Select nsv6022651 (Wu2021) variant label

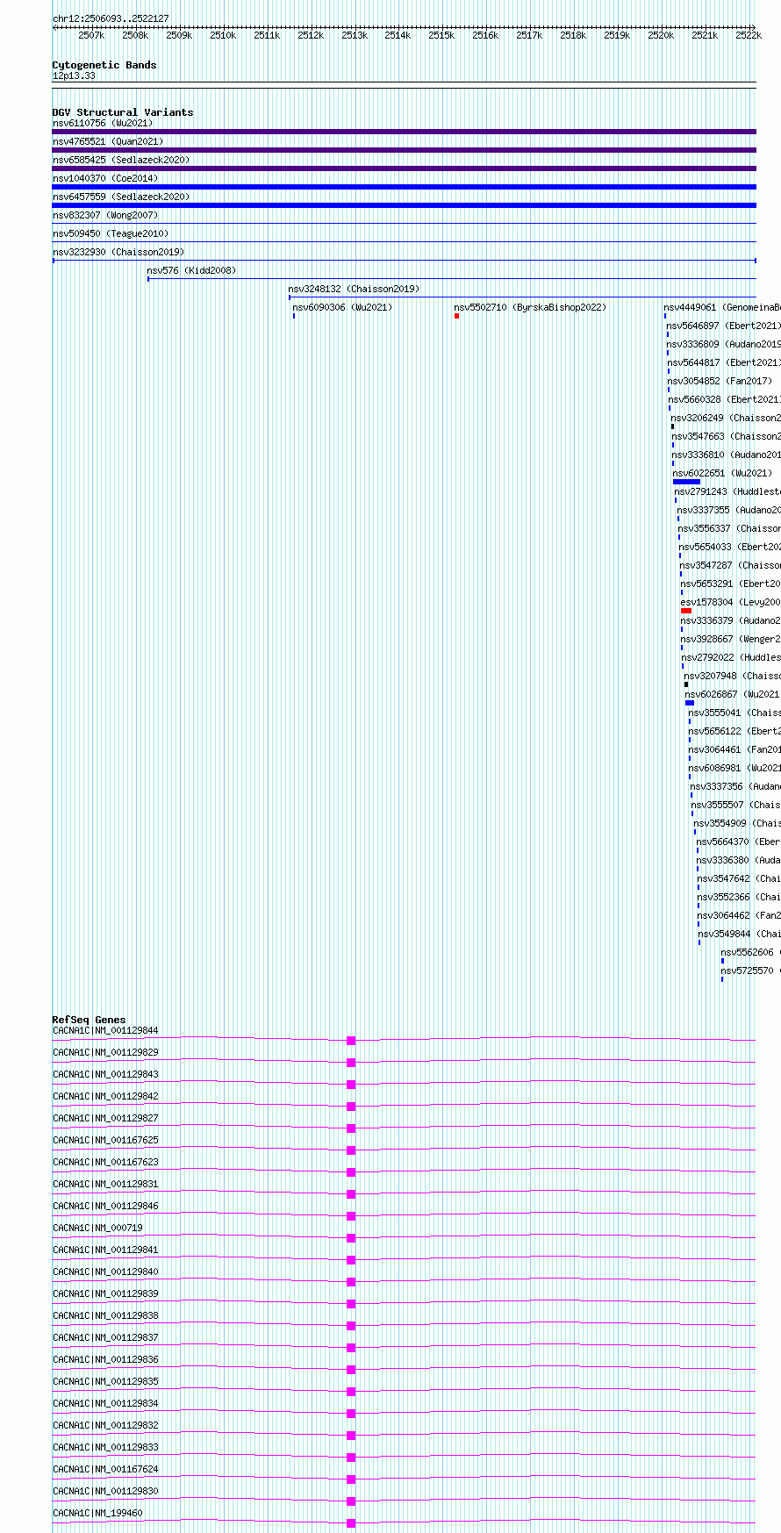723,474
